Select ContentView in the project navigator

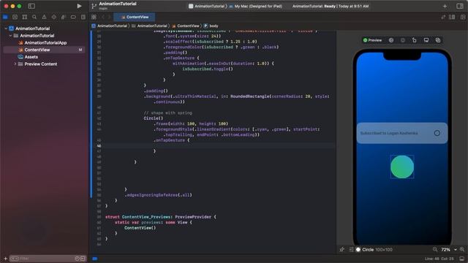pyautogui.click(x=44, y=50)
